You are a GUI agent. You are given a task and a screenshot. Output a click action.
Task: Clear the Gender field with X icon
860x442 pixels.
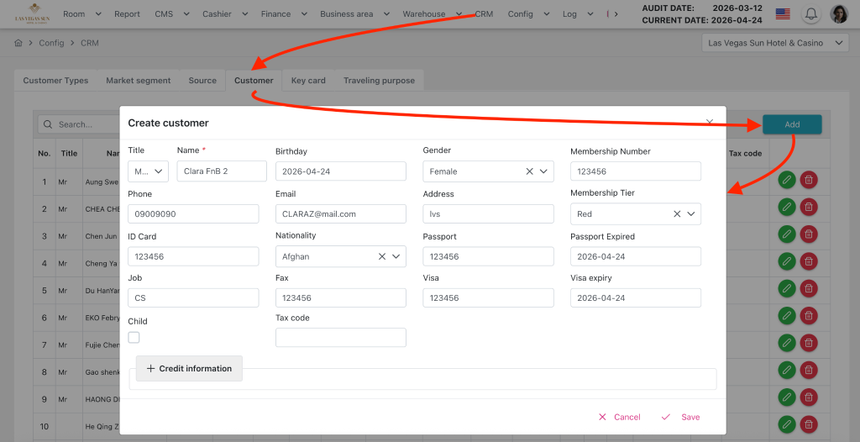click(529, 171)
